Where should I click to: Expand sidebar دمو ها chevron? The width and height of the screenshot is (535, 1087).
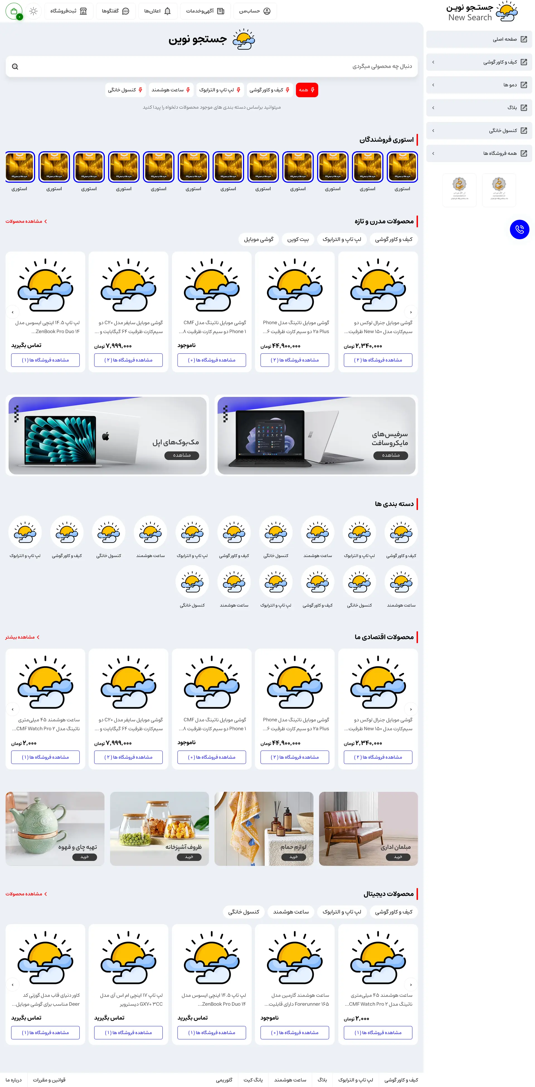point(433,85)
